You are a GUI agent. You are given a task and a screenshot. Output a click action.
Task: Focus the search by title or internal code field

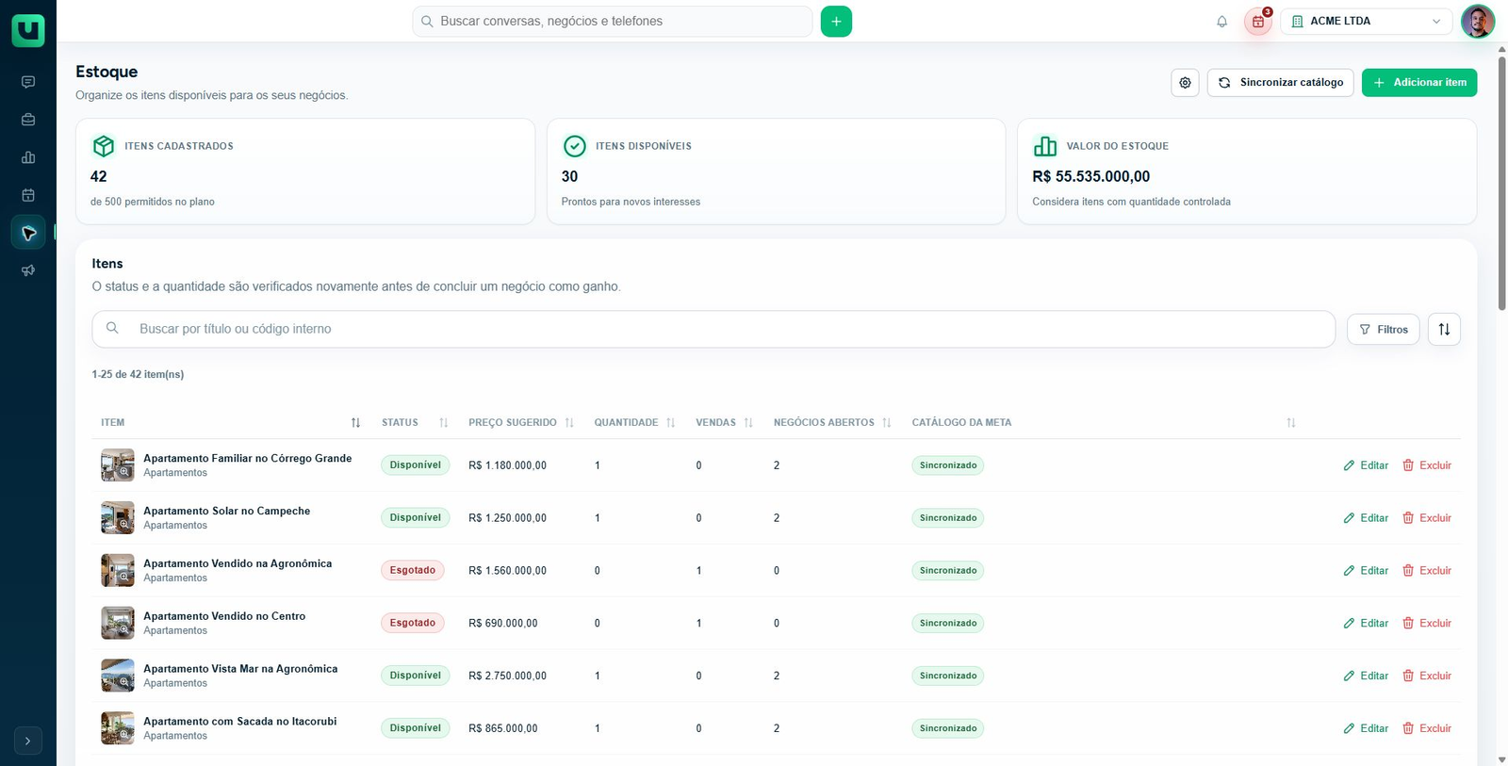[713, 329]
